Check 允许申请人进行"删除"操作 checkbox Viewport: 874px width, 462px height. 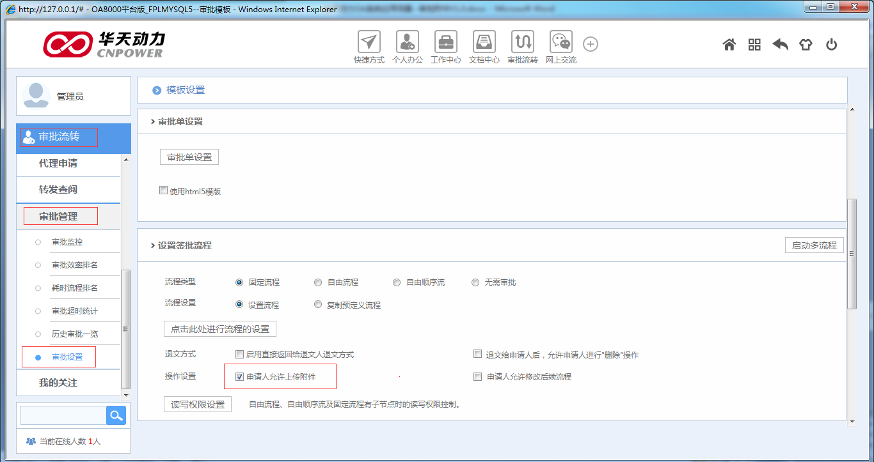[477, 354]
